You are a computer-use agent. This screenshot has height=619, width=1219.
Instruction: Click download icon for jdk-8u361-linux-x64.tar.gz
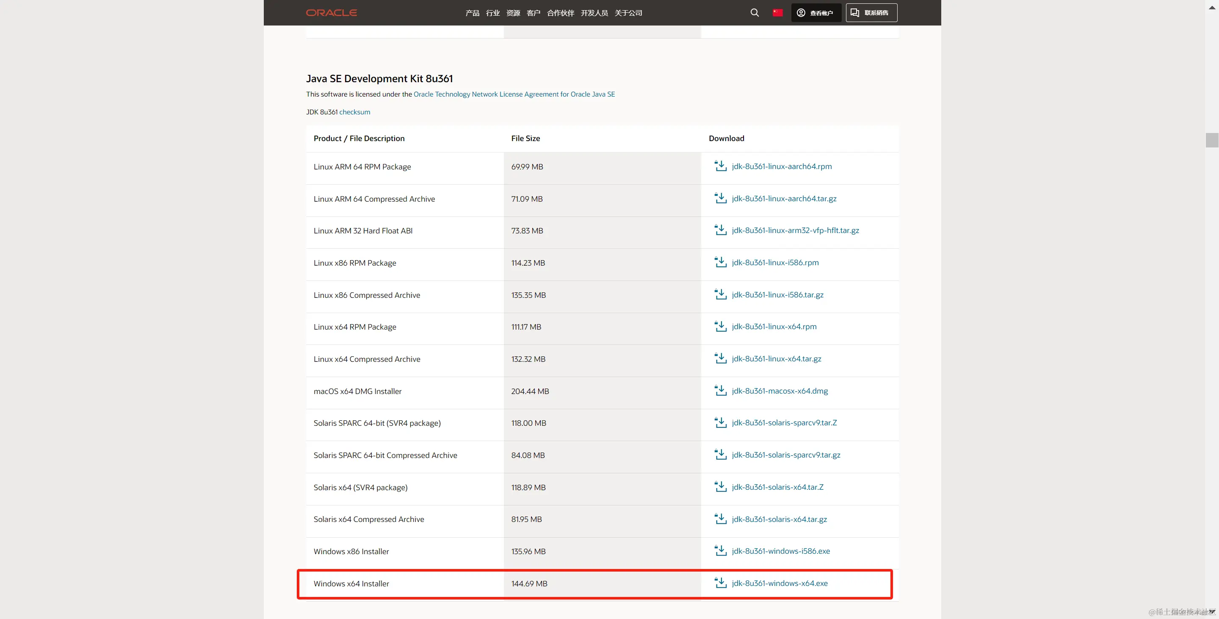[x=720, y=358]
